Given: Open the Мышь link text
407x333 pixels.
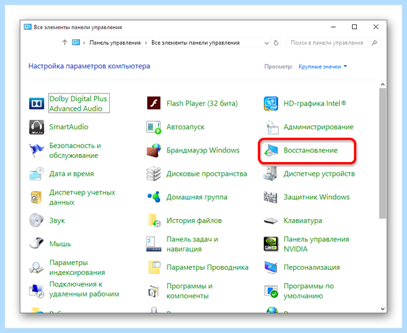Looking at the screenshot, I should (60, 244).
